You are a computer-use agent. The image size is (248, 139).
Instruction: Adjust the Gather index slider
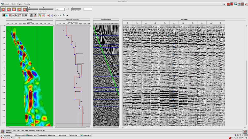click(44, 9)
